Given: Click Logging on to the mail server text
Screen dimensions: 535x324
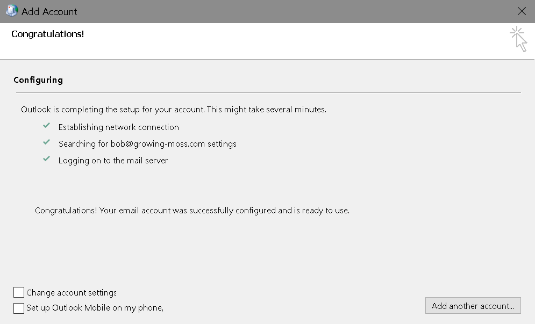Looking at the screenshot, I should tap(113, 161).
